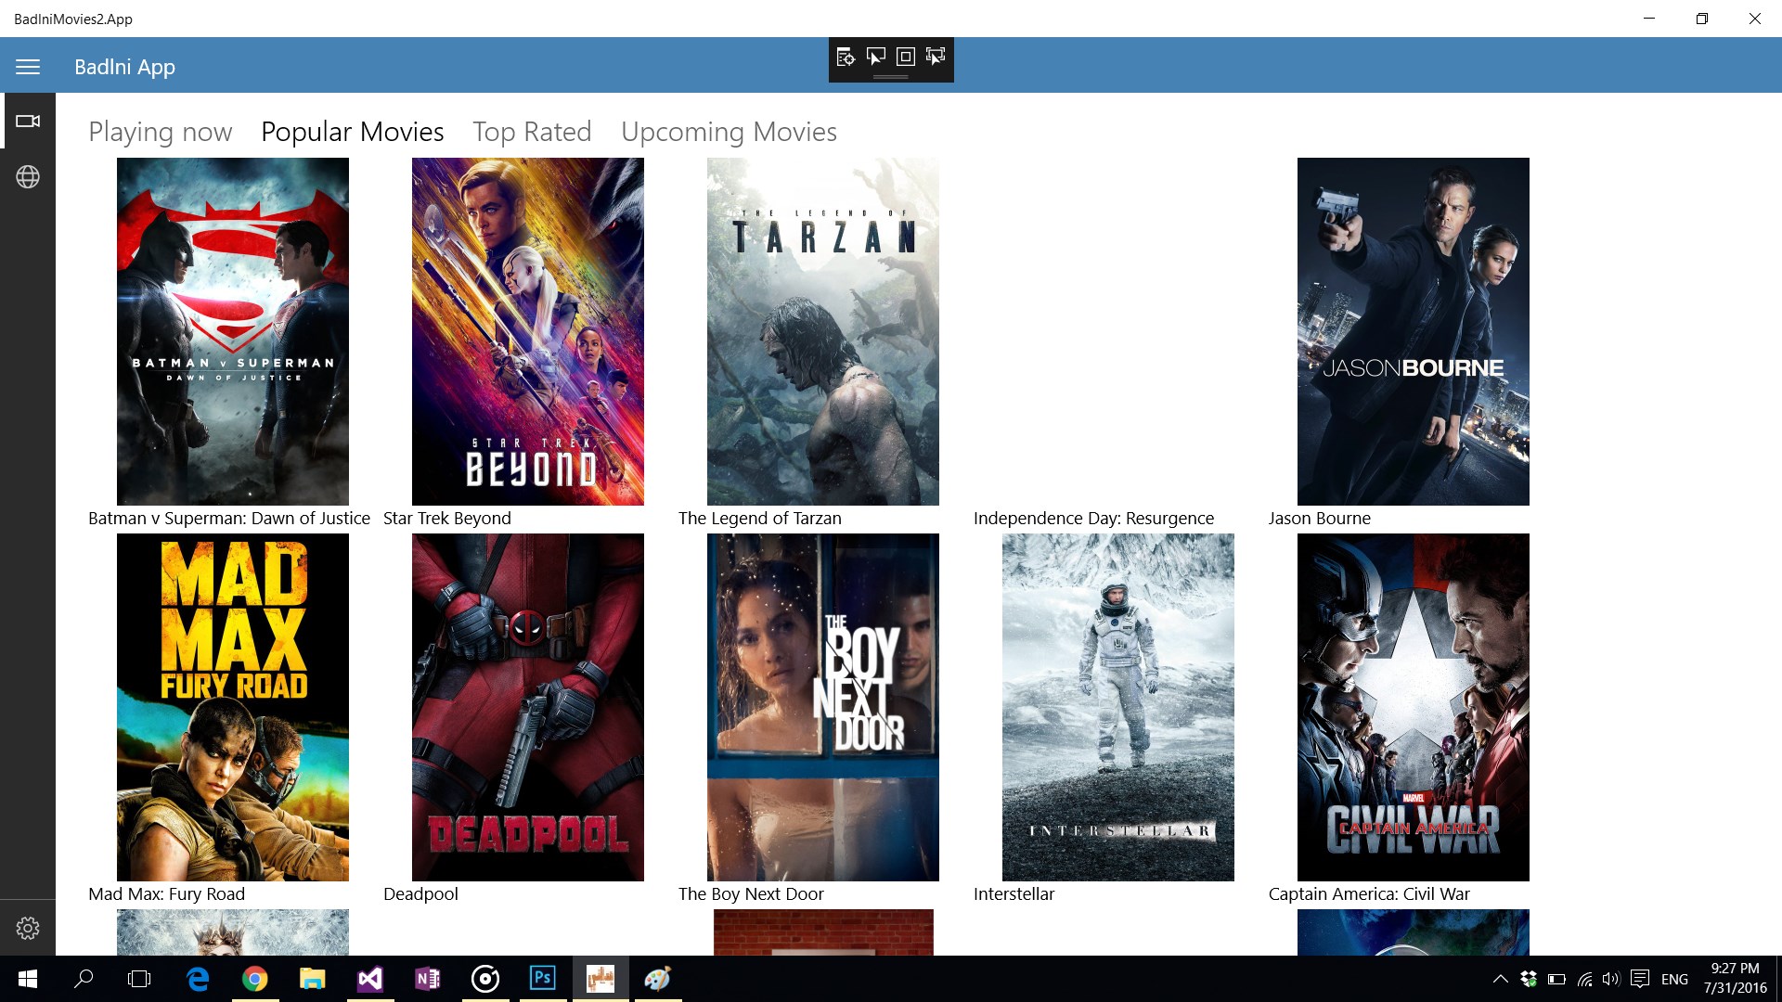Toggle track focused element button
Image resolution: width=1782 pixels, height=1002 pixels.
(x=936, y=58)
